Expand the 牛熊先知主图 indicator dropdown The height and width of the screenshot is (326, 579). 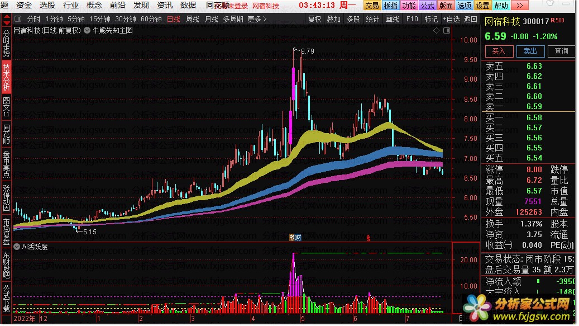[87, 30]
